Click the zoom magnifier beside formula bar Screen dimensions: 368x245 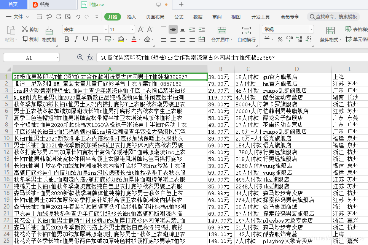tap(80, 57)
